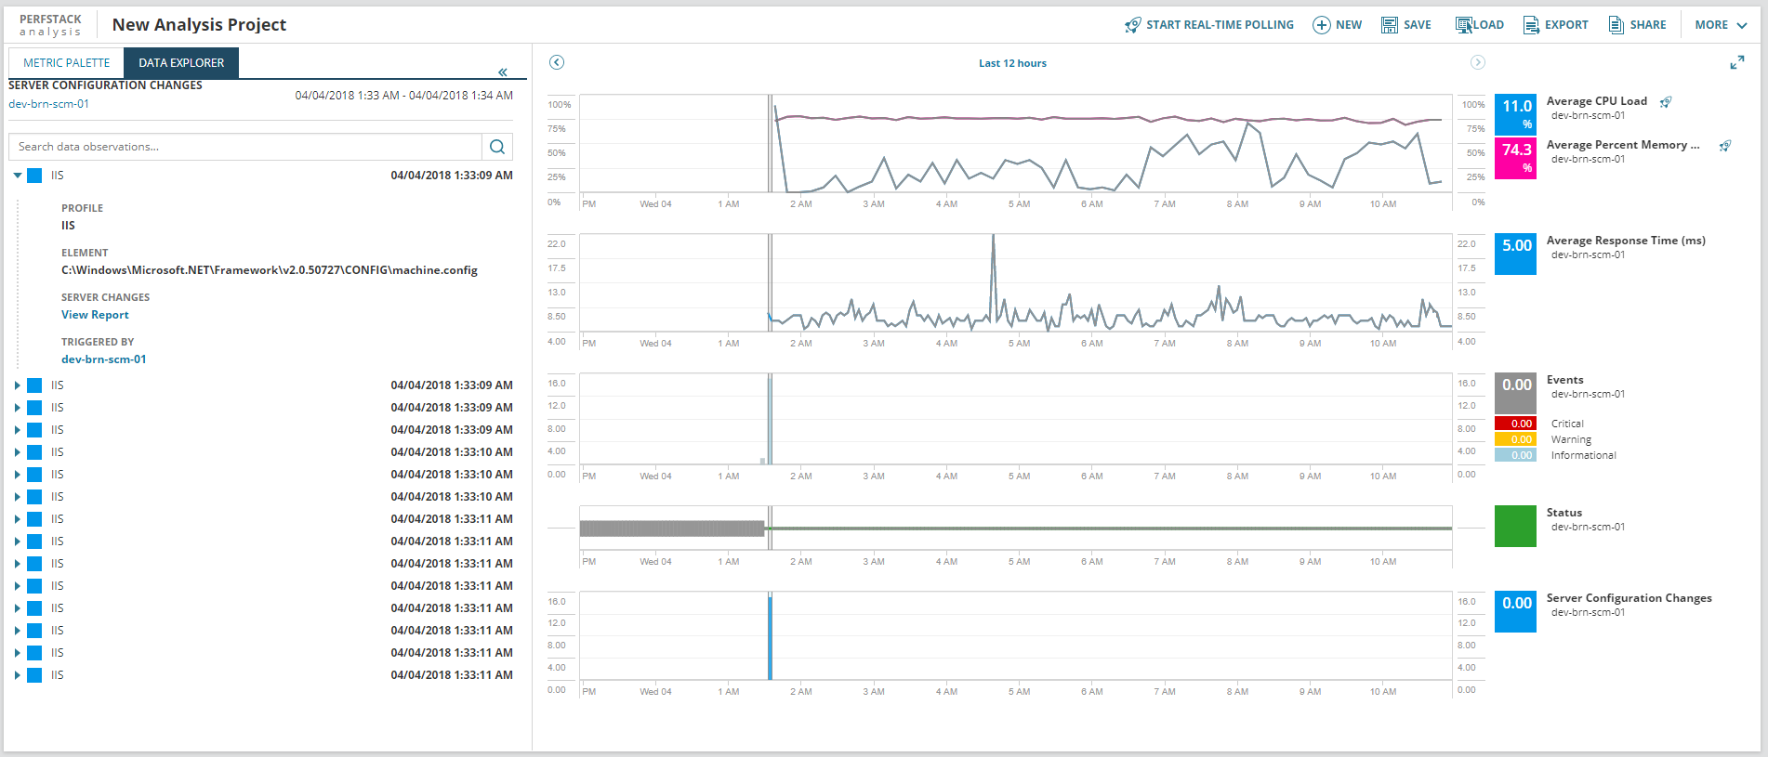Collapse the left panel with double chevron
1768x757 pixels.
point(502,72)
